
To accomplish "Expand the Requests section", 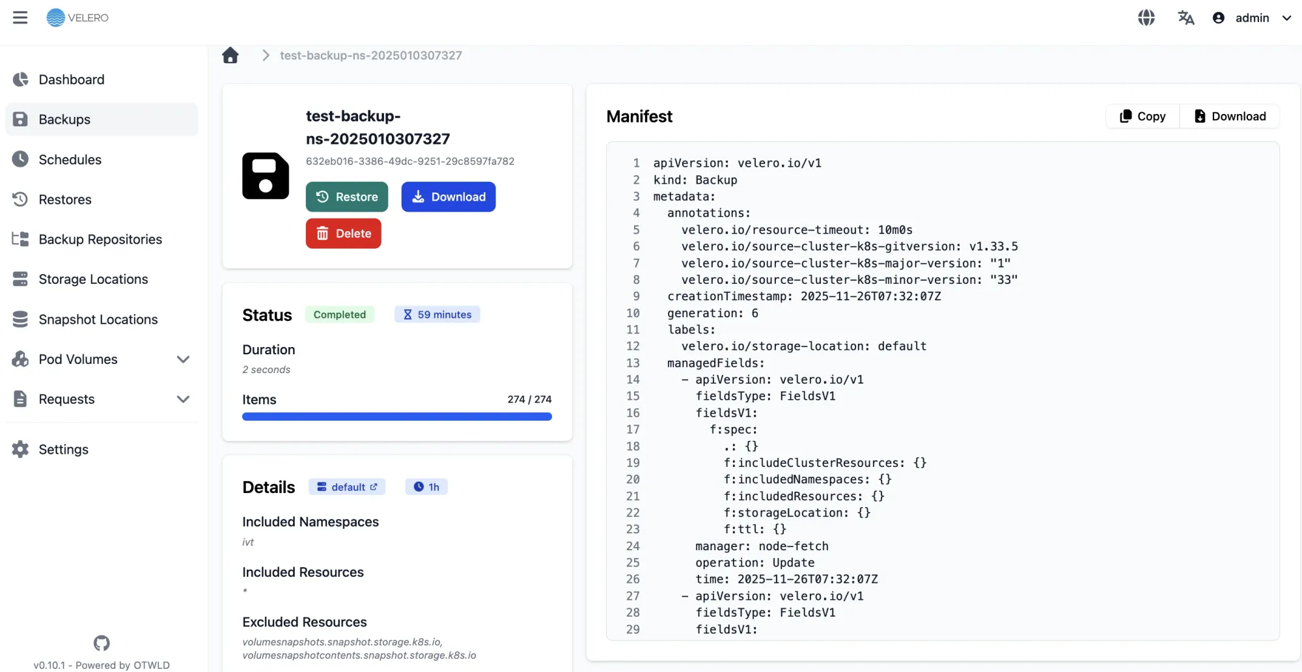I will [x=183, y=399].
